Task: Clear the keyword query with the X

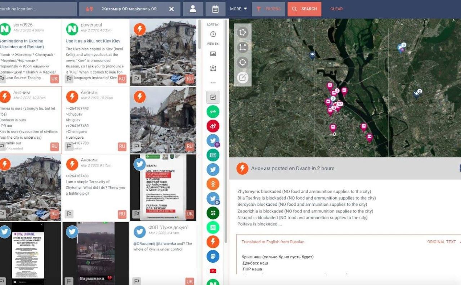Action: pyautogui.click(x=171, y=9)
